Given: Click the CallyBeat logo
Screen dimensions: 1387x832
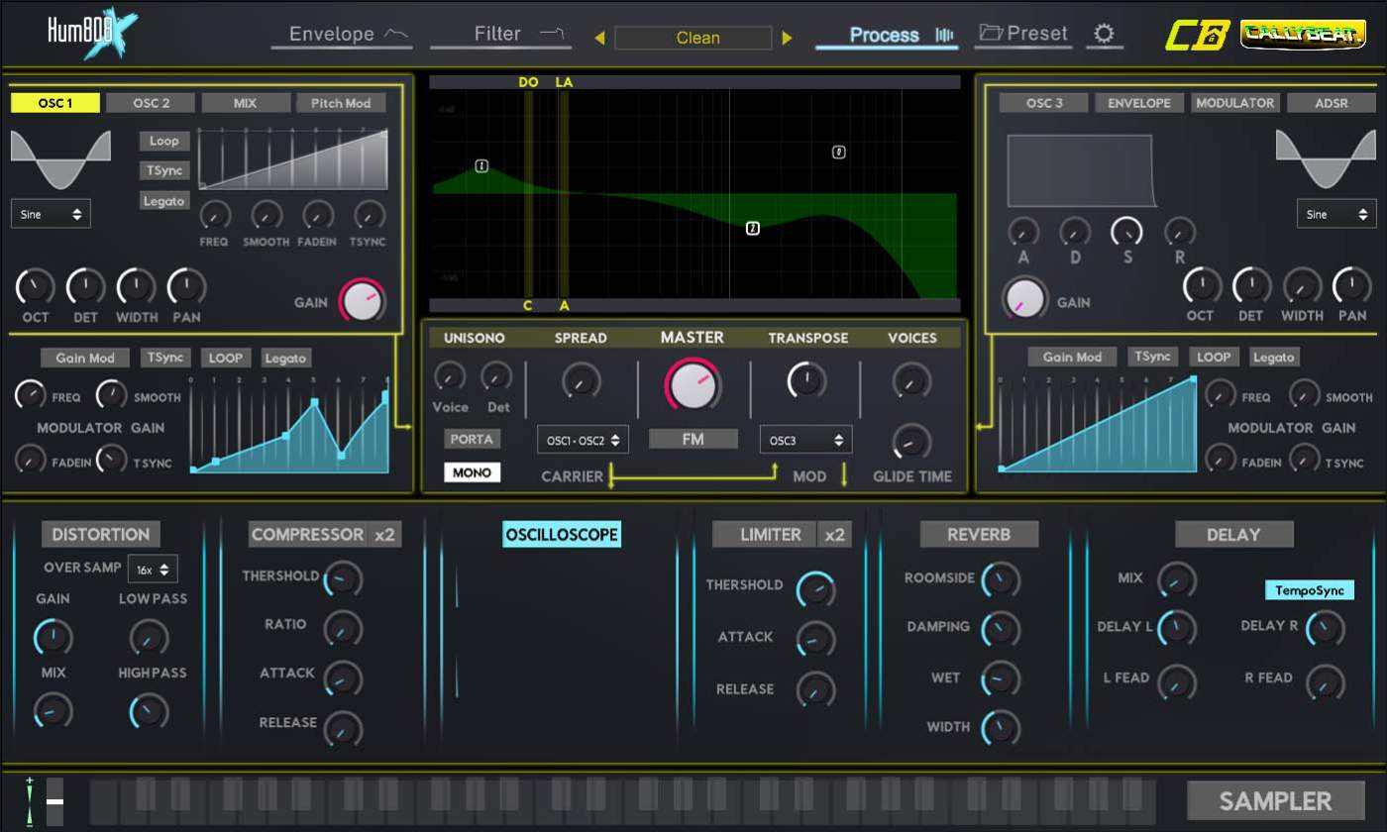Looking at the screenshot, I should point(1303,32).
